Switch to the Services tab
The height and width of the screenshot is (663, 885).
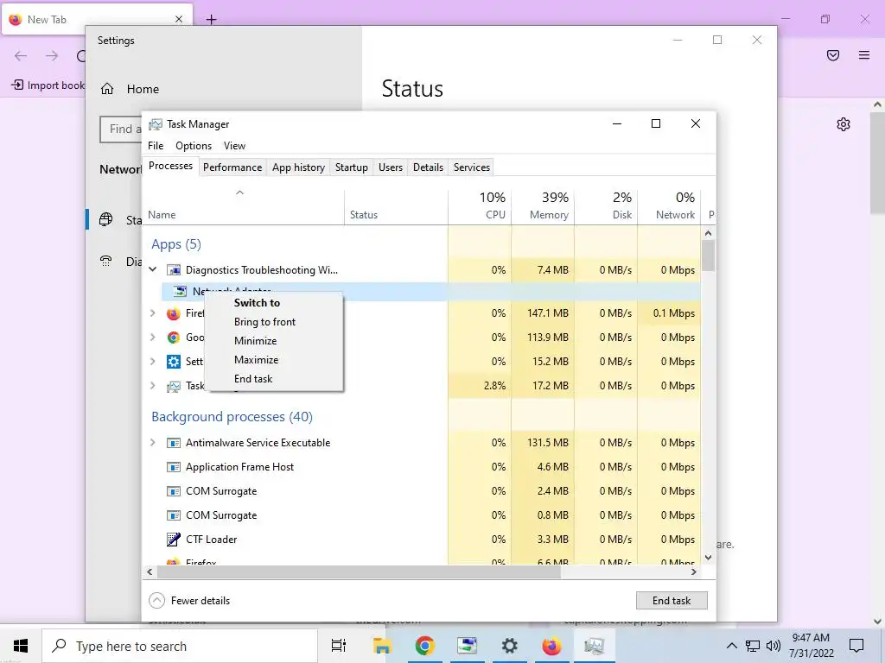tap(472, 167)
